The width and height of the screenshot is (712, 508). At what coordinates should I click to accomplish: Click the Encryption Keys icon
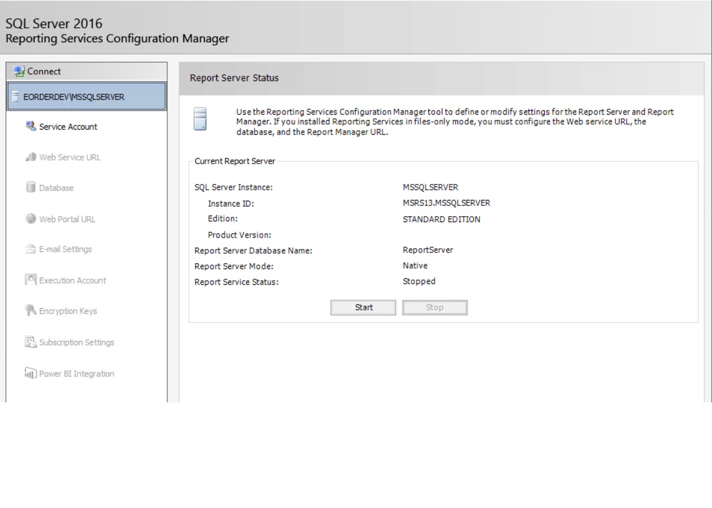pos(30,310)
